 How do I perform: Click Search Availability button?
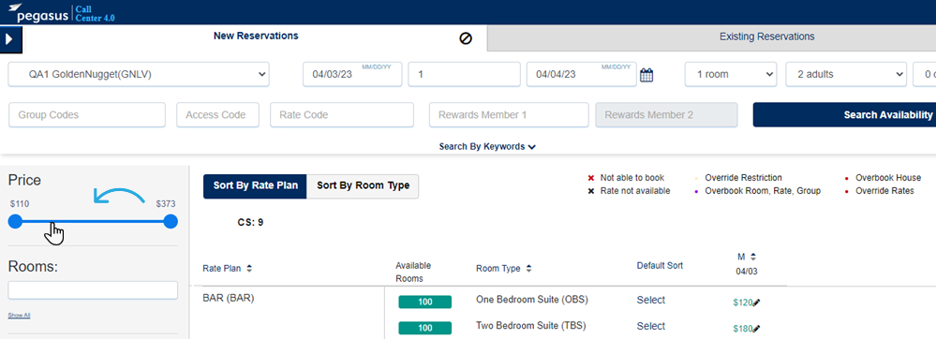844,114
